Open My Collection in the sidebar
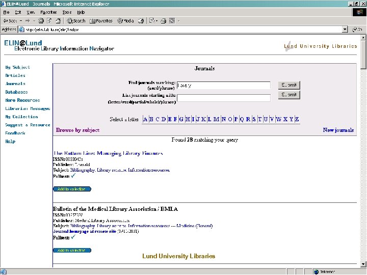The image size is (367, 275). (21, 117)
